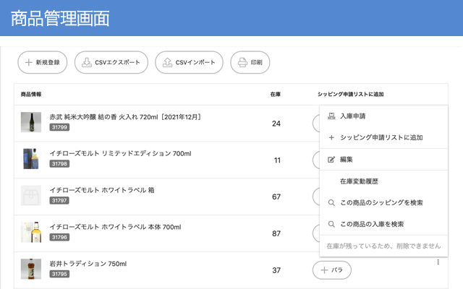The height and width of the screenshot is (289, 463).
Task: Click the ホワイトラベル 箱 placeholder image
Action: pos(31,196)
